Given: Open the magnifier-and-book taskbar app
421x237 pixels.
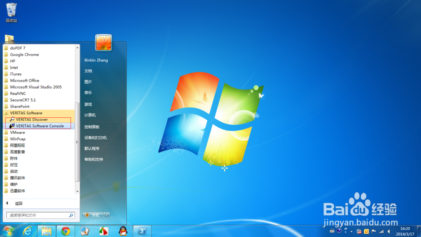Looking at the screenshot, I should click(85, 231).
